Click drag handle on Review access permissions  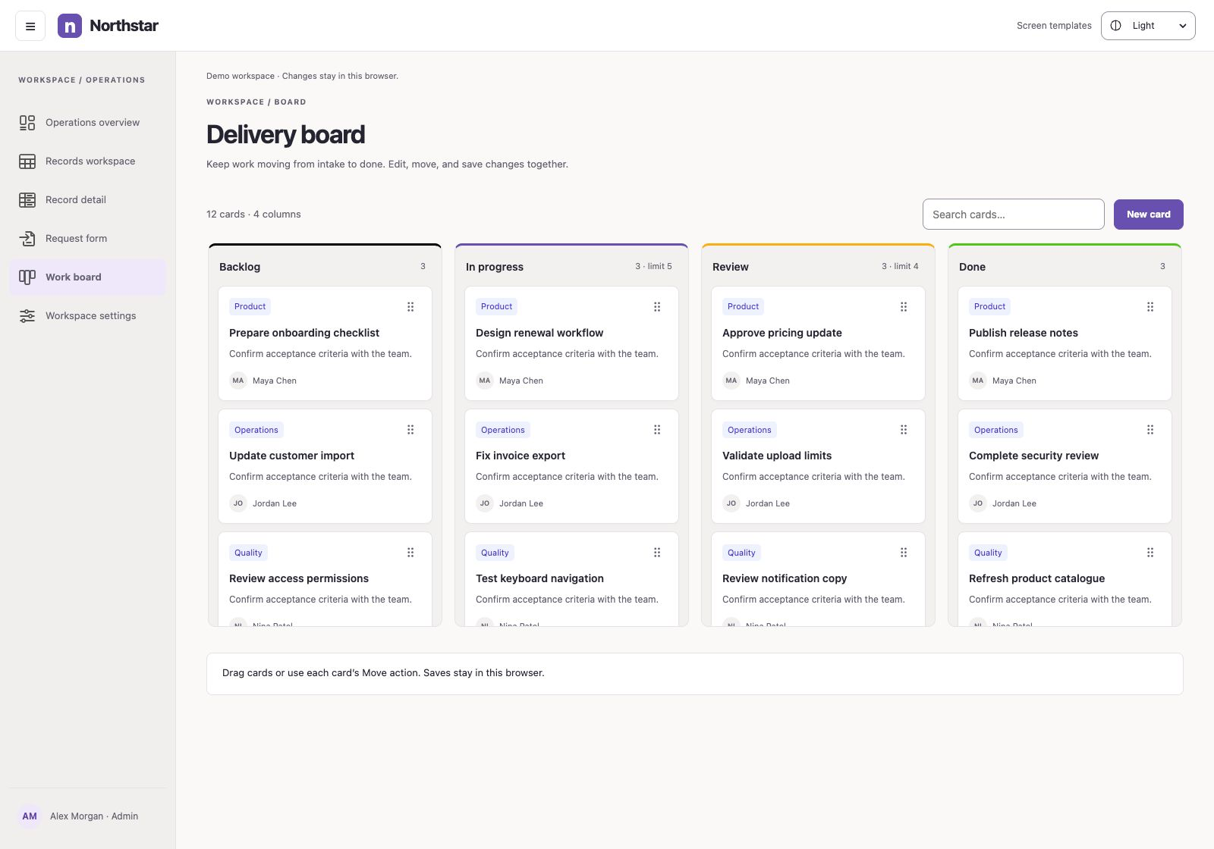[410, 553]
